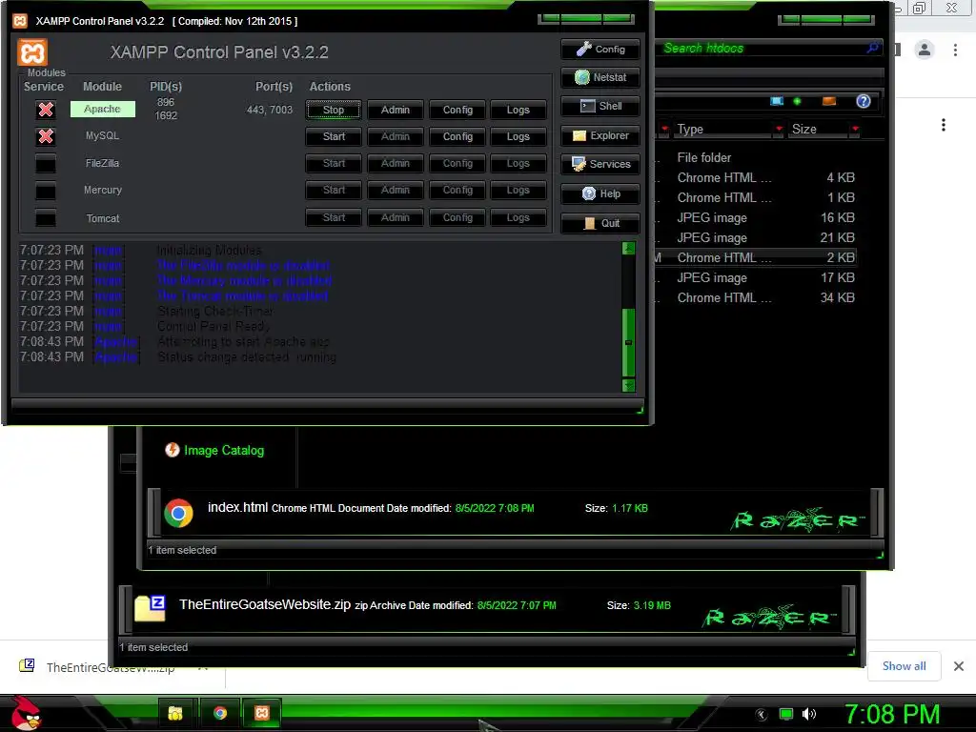
Task: Select the 21 KB JPEG image row
Action: coord(758,237)
